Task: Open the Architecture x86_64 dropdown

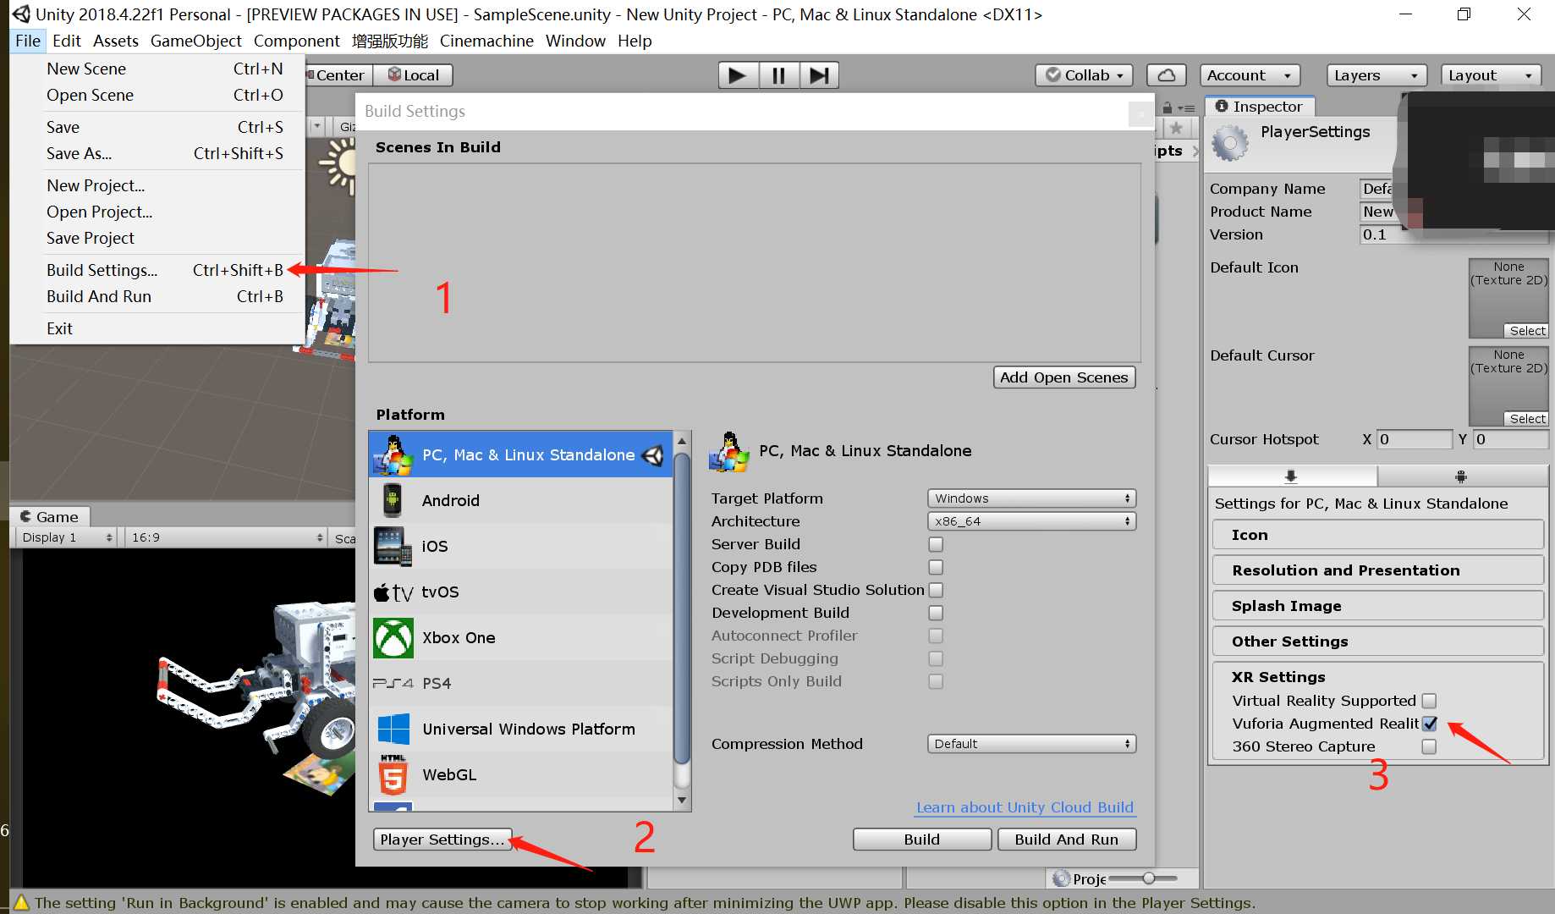Action: [x=1031, y=521]
